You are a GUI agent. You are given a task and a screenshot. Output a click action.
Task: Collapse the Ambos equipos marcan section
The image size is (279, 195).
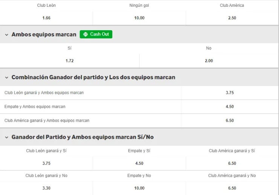coord(6,35)
